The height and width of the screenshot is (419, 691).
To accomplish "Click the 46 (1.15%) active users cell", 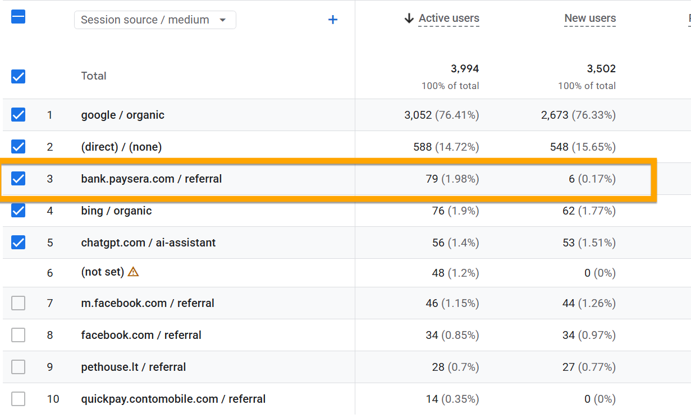I will [452, 303].
